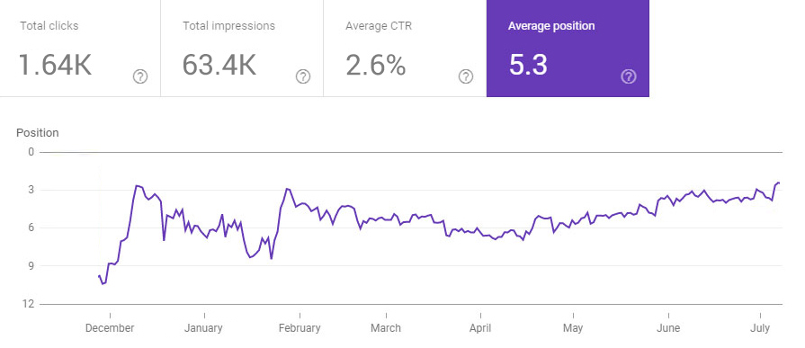Click the 1.64K clicks value
This screenshot has height=348, width=805.
[56, 65]
